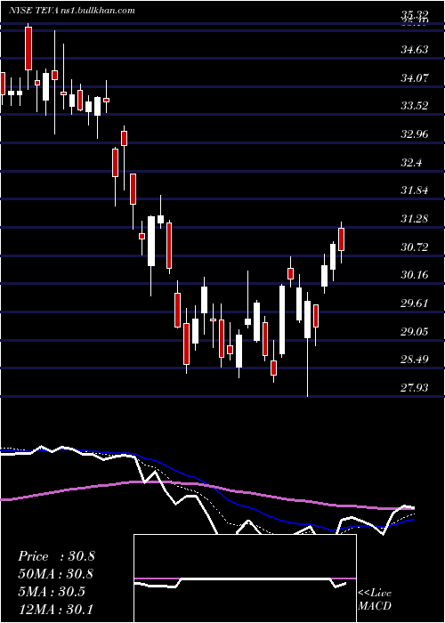Click the 34.63 price axis label
This screenshot has height=623, width=445.
point(415,50)
